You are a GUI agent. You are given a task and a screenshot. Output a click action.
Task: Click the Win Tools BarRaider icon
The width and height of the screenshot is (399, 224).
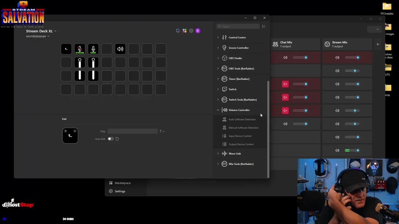coord(224,164)
